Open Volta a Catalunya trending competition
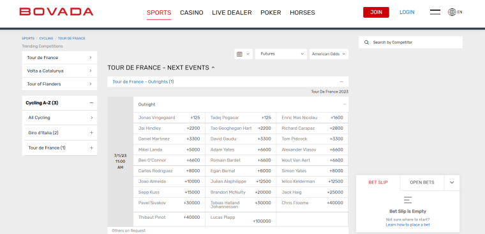 (x=59, y=71)
